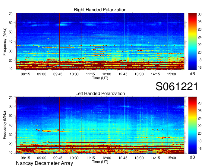Click the 13:30 time tick of Left Handed plot

point(139,158)
